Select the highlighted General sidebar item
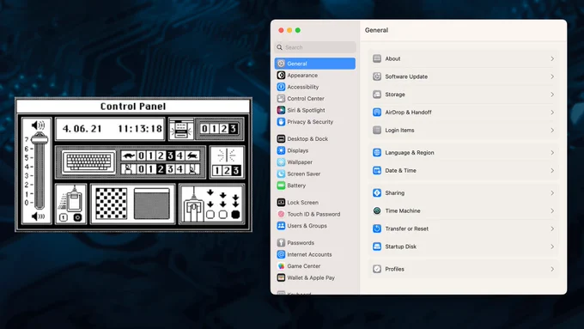This screenshot has width=584, height=329. 315,64
